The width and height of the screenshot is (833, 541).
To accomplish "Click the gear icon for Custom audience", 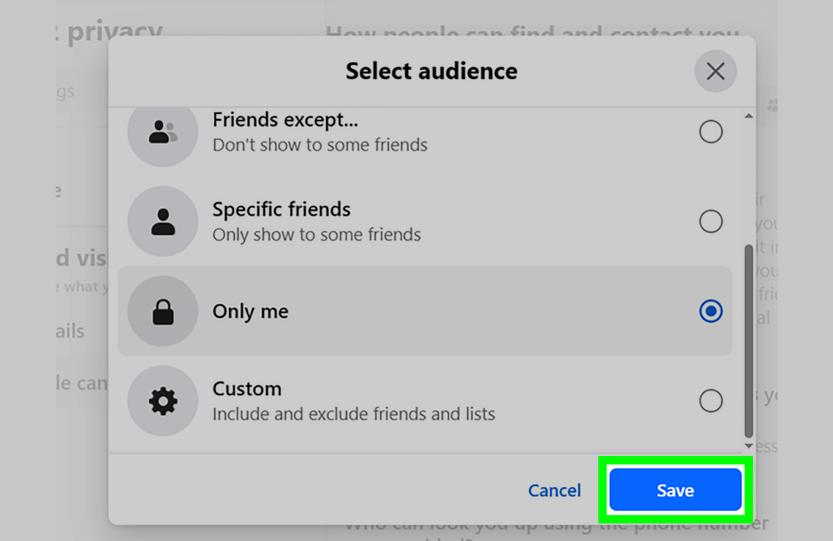I will [162, 400].
